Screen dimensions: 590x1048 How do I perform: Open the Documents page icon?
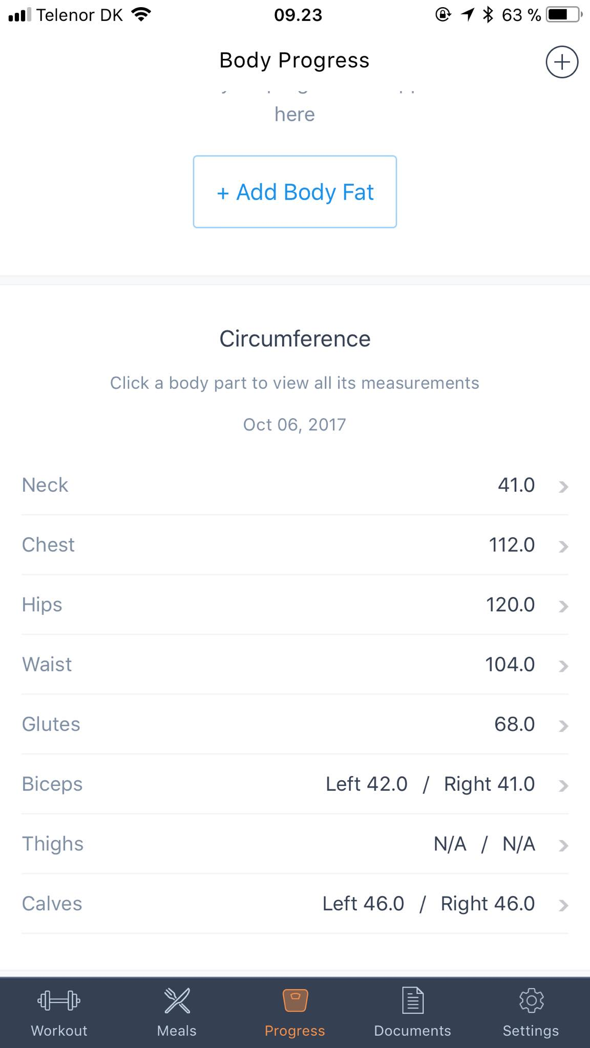(x=413, y=1000)
